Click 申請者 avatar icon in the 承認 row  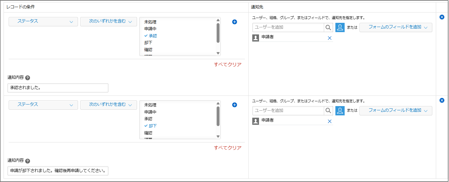pos(255,38)
